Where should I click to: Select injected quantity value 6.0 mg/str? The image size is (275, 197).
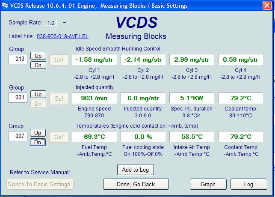143,98
